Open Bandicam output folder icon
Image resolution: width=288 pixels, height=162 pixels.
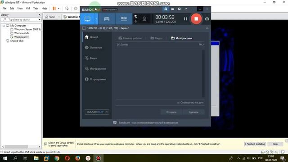click(172, 9)
